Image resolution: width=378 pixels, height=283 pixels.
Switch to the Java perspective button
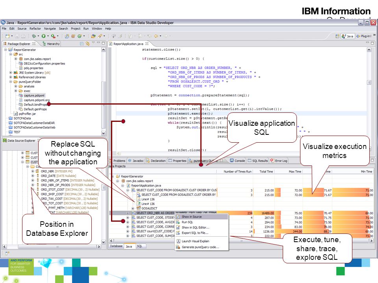coord(347,36)
